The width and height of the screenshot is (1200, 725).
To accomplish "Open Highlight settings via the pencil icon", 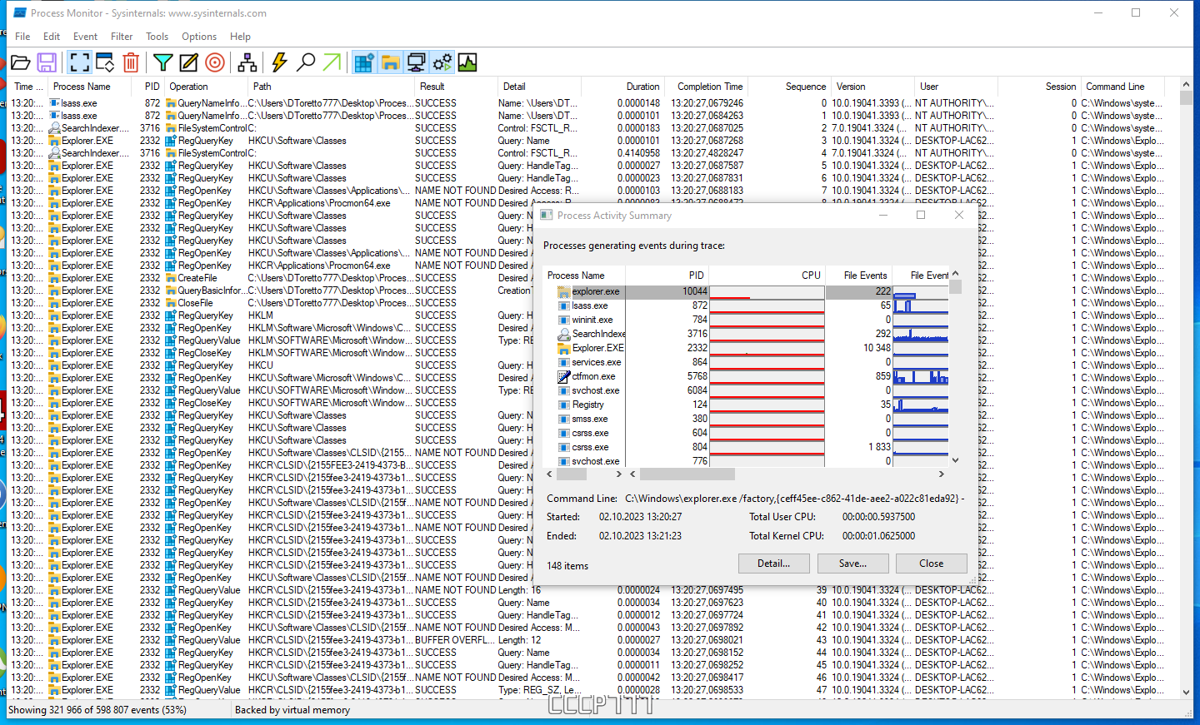I will point(189,62).
